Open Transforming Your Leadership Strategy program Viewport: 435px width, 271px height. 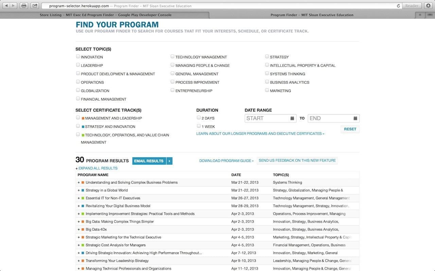(x=117, y=261)
